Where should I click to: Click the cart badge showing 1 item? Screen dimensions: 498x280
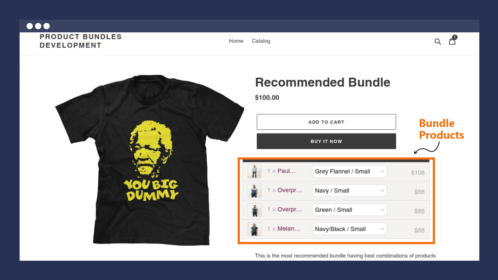click(455, 36)
